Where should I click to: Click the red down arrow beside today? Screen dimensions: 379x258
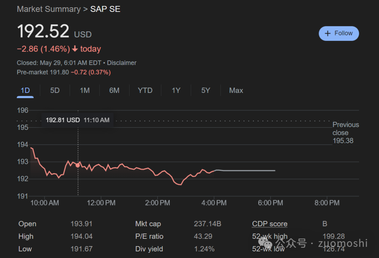[x=75, y=49]
